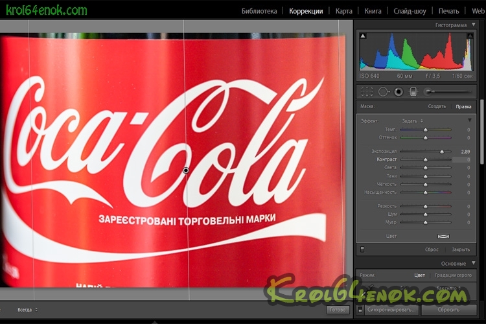Toggle shadow clipping indicator in histogram
Viewport: 486px width, 324px height.
click(363, 36)
